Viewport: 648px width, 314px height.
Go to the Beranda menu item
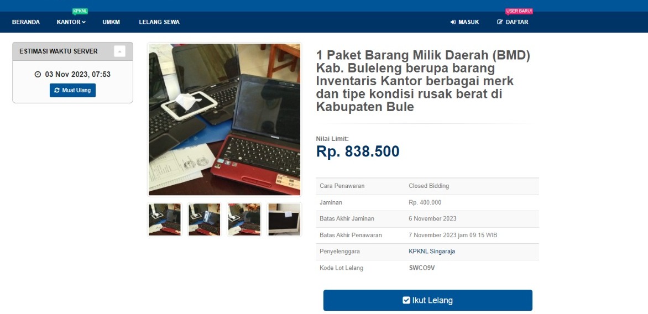26,22
